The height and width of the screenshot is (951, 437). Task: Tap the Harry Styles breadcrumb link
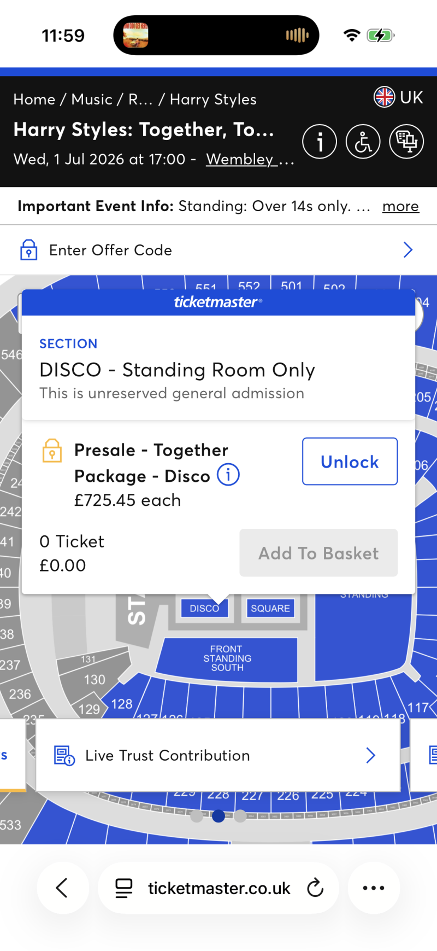coord(213,100)
